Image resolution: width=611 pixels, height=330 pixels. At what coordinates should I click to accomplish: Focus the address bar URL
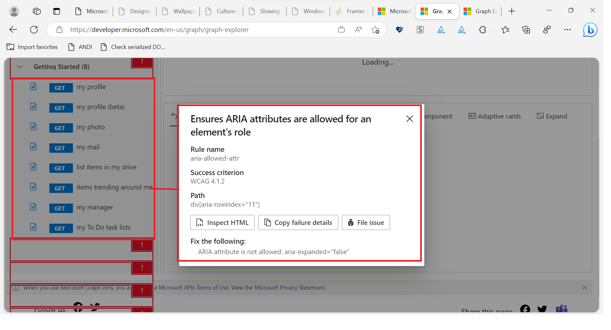(159, 30)
